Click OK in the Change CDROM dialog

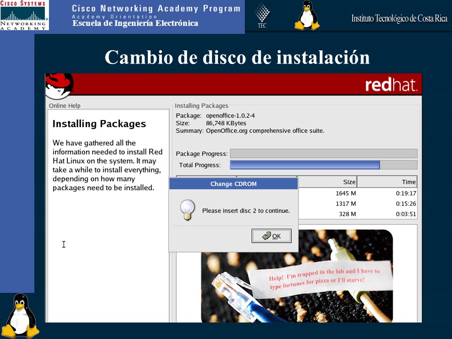point(272,236)
